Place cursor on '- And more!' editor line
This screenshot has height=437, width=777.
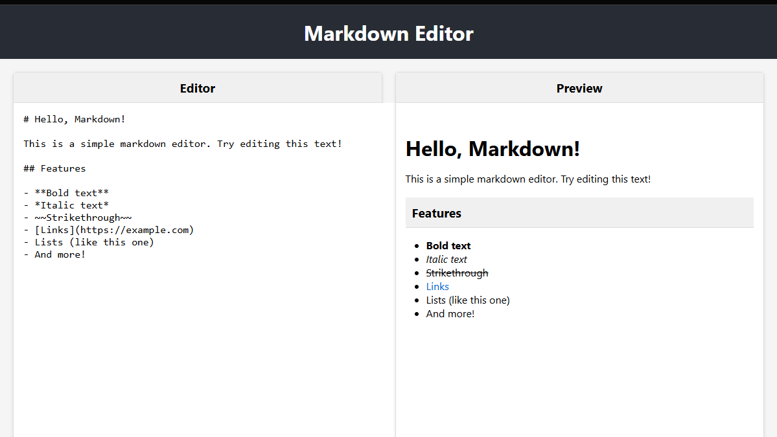54,254
